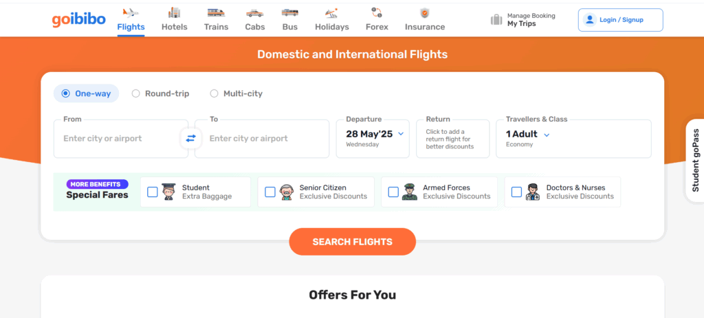Choose the Multi-city radio option
Screen dimensions: 704x318
point(214,93)
